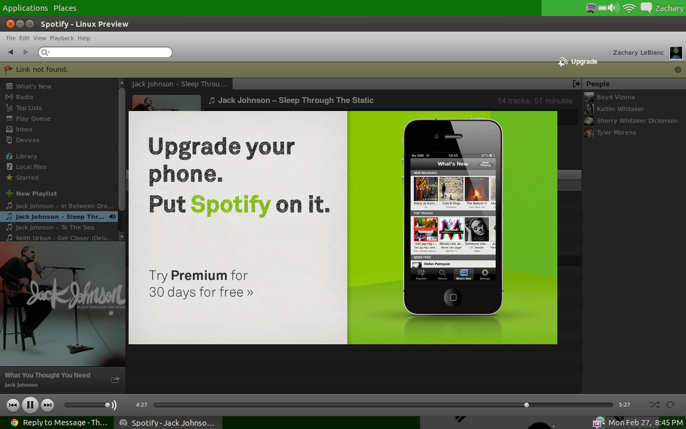Click the search magnifier icon in the search box
Screen dimensions: 686x429
45,53
